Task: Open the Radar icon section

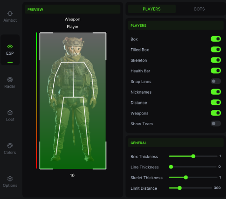Action: click(10, 80)
